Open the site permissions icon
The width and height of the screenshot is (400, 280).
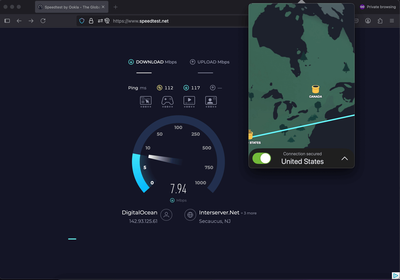[x=100, y=21]
